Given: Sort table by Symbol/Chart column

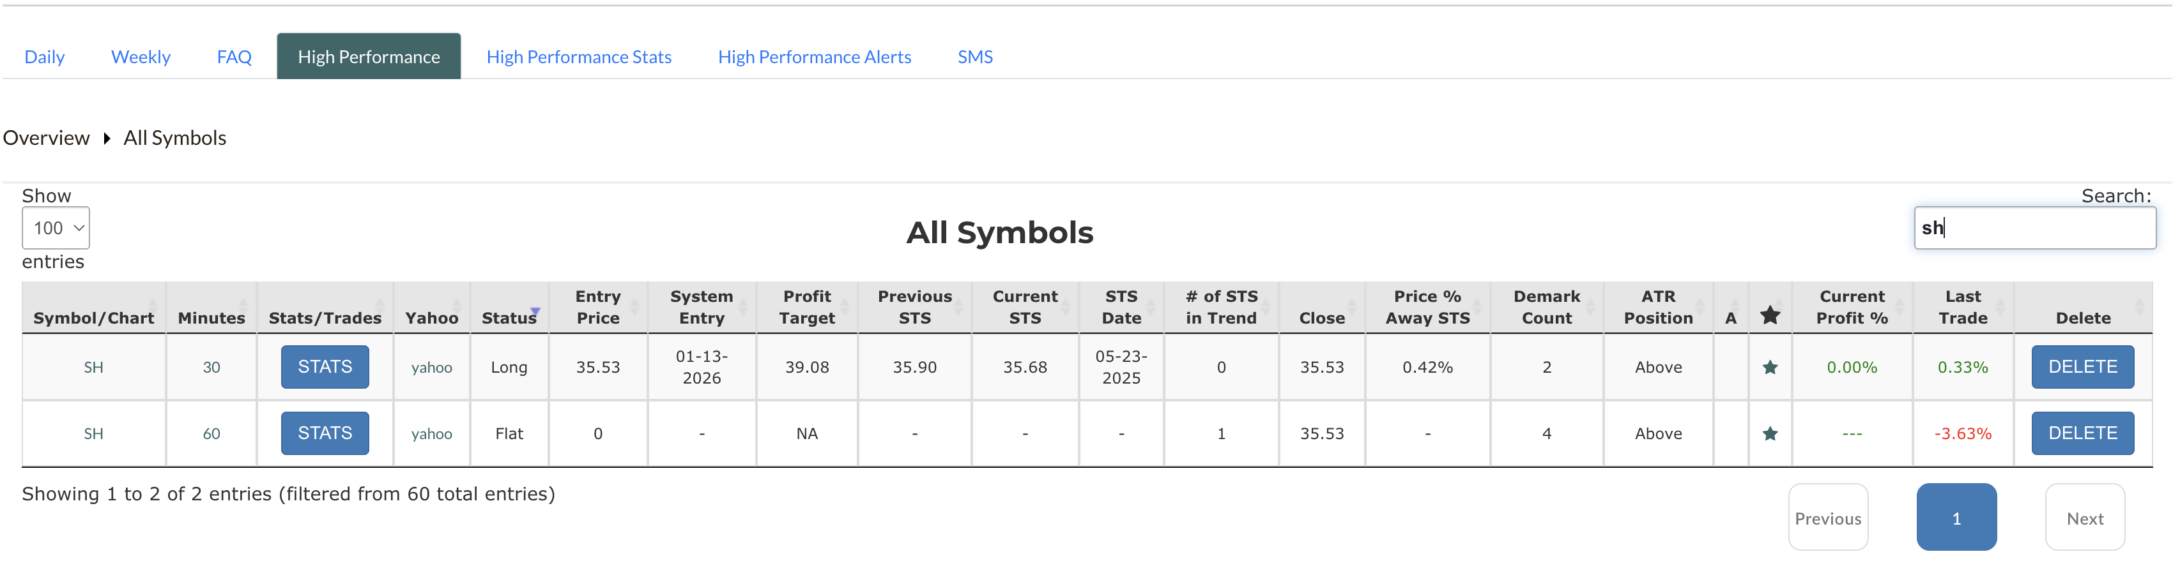Looking at the screenshot, I should (93, 318).
